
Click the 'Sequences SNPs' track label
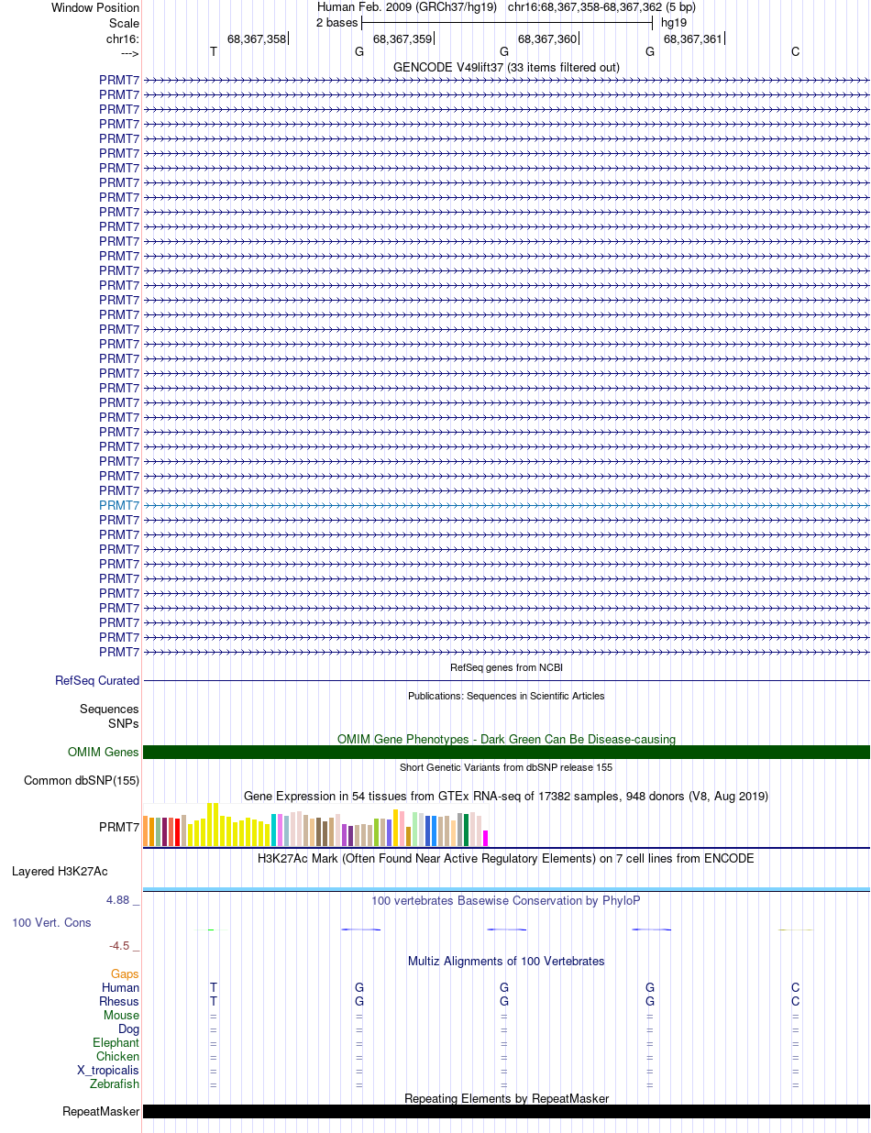[x=109, y=716]
